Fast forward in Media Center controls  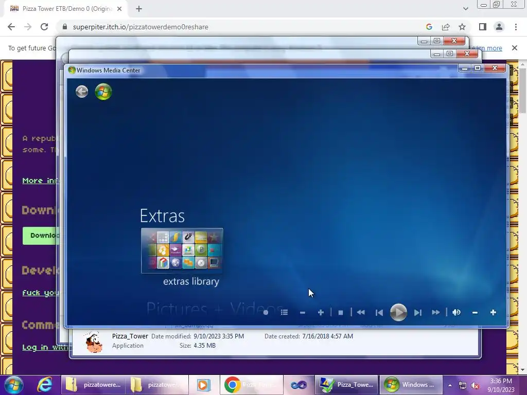coord(436,312)
